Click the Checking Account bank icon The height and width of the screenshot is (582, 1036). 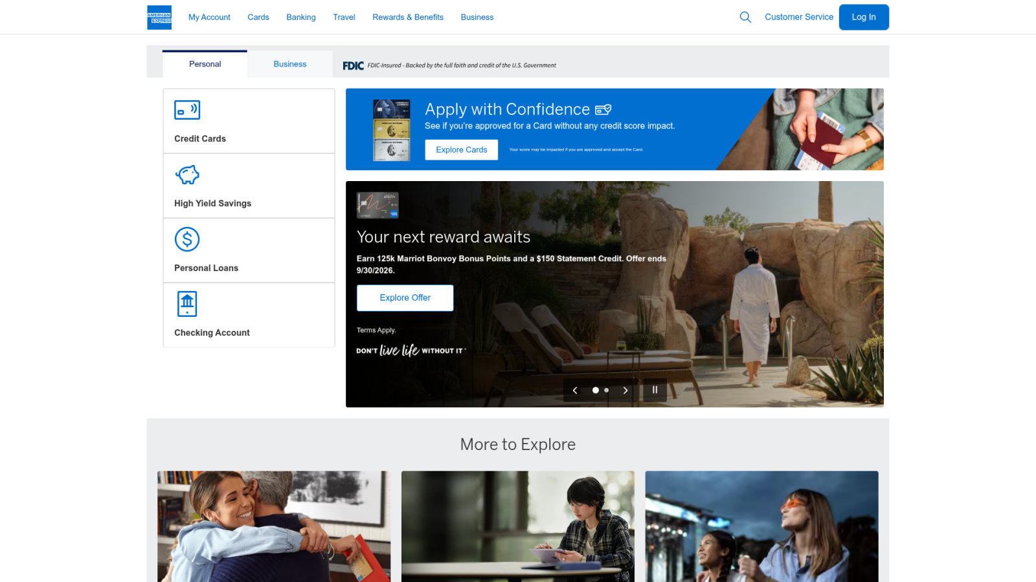click(187, 304)
